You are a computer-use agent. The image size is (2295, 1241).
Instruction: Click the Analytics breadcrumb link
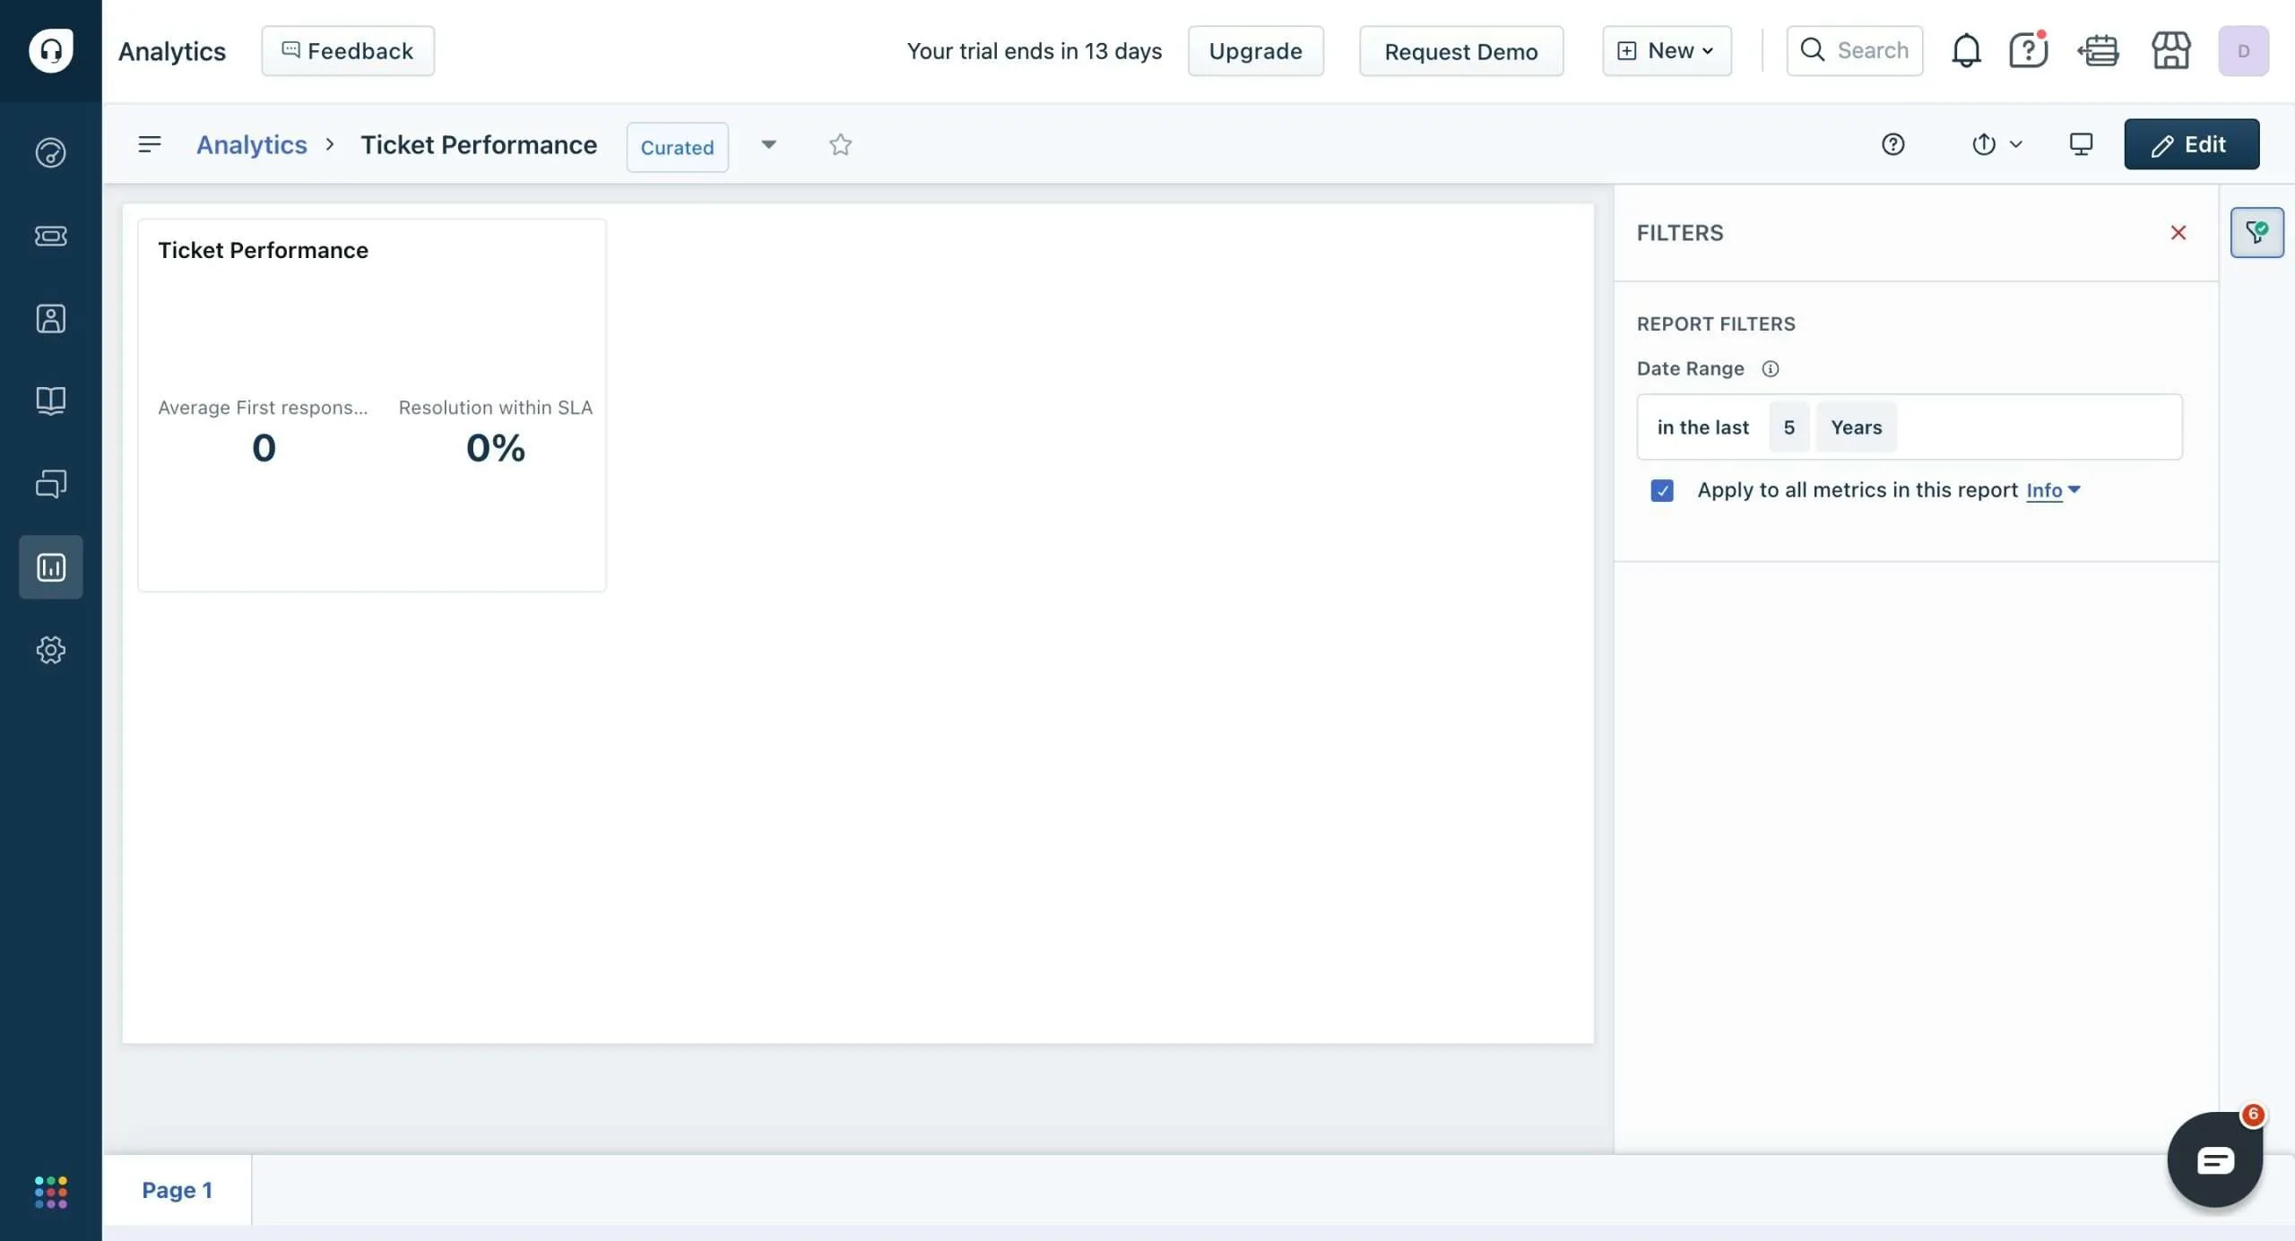[x=251, y=144]
